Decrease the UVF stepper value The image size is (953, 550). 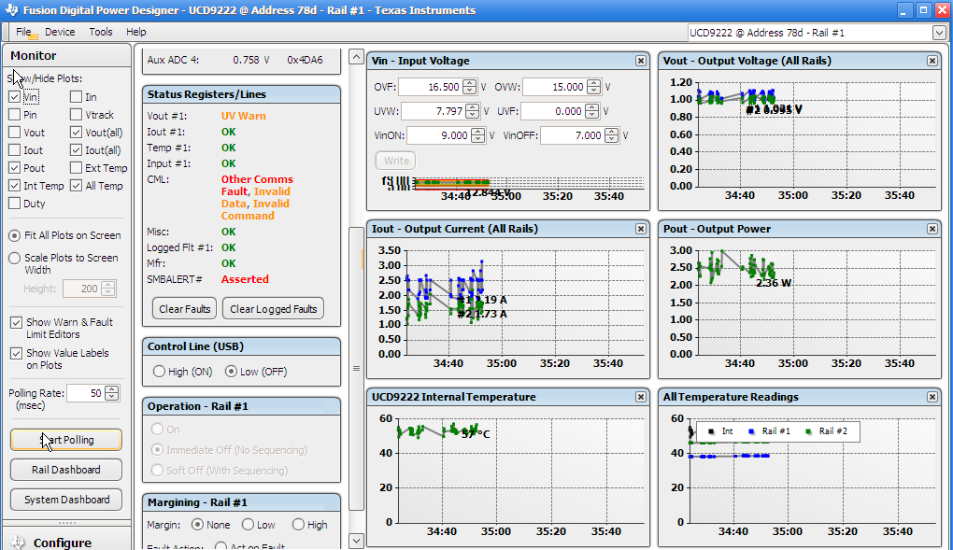(x=591, y=115)
